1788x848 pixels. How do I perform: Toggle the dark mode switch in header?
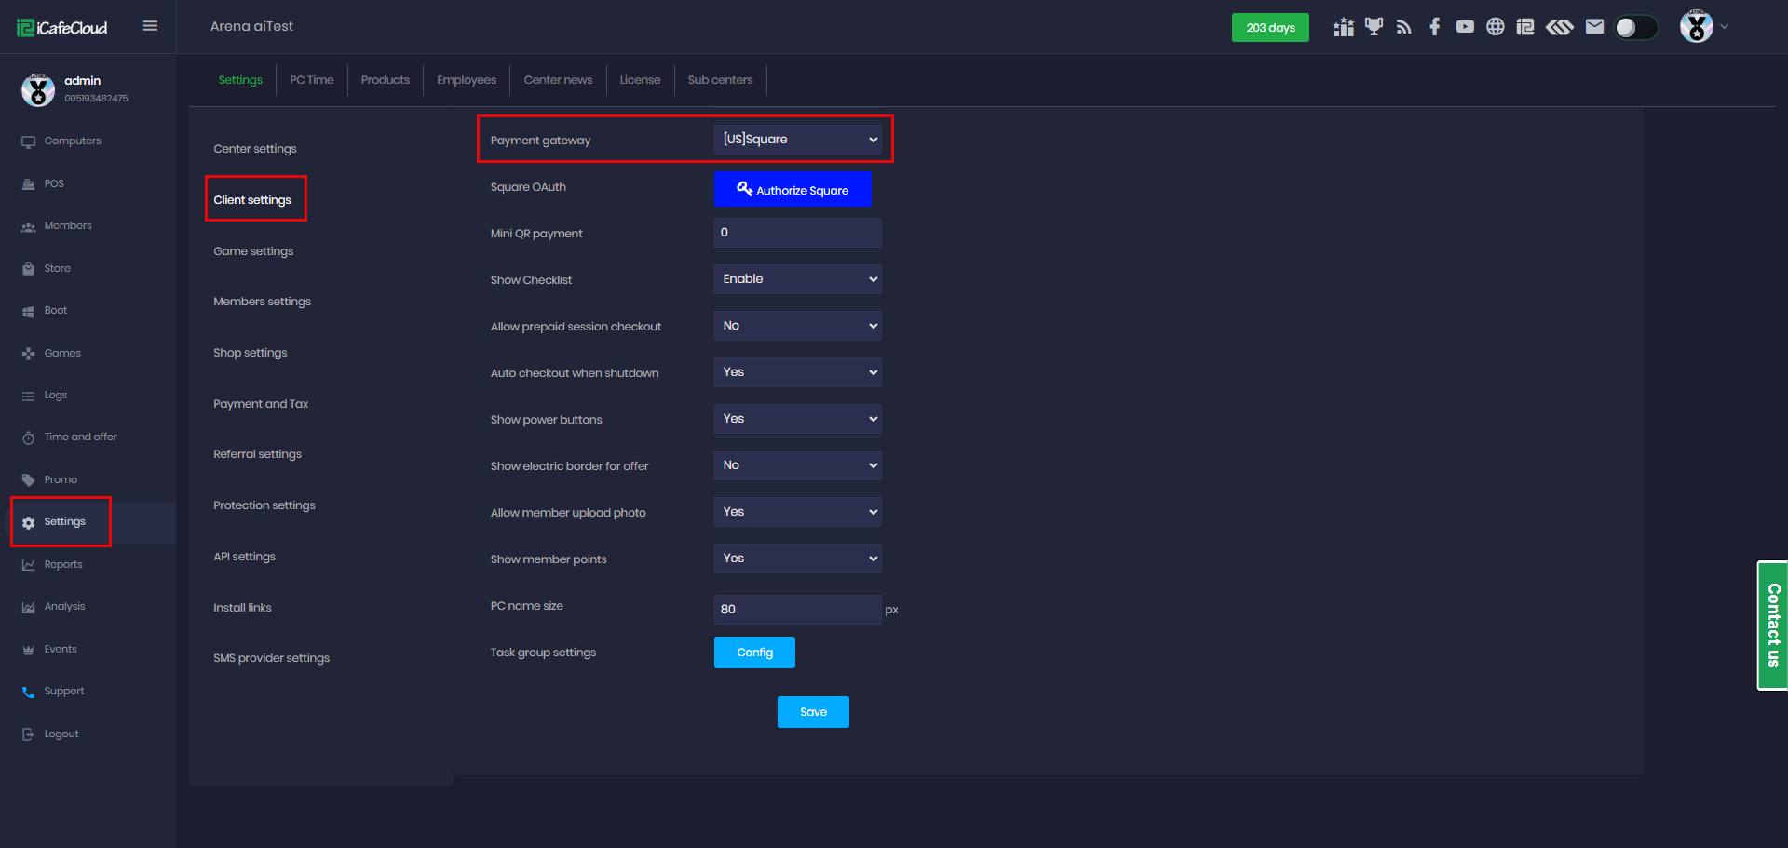[1635, 28]
